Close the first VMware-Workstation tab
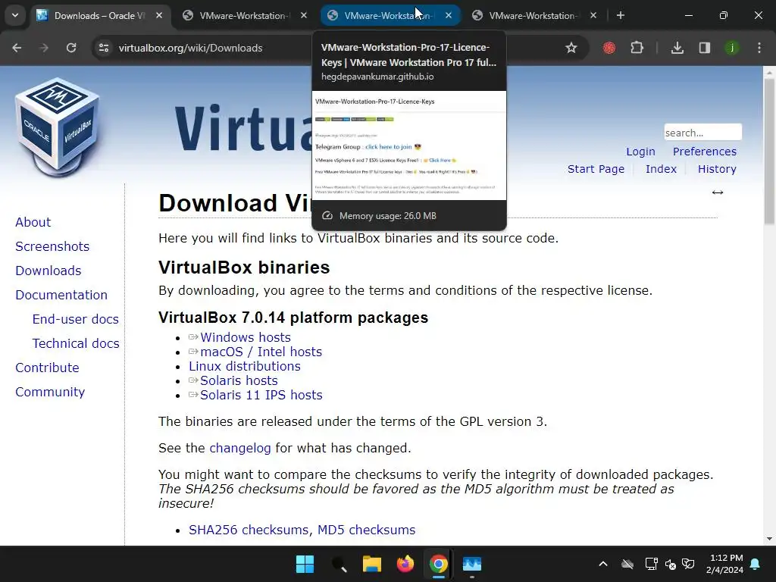The height and width of the screenshot is (582, 776). pos(304,15)
